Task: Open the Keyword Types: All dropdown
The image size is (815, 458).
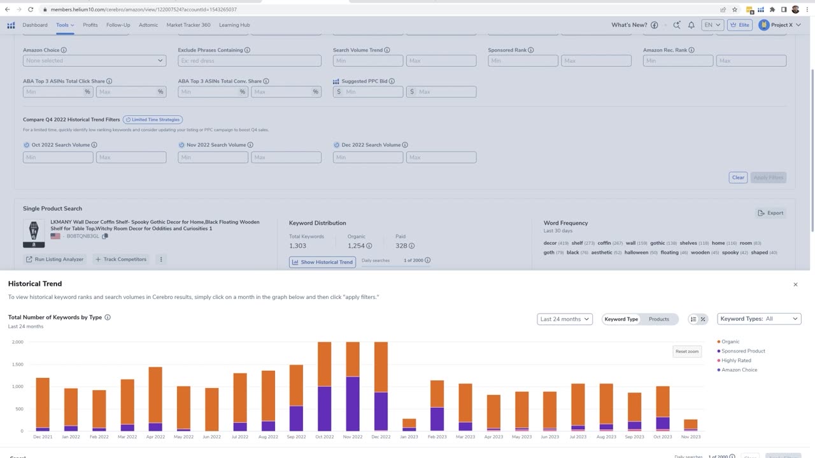Action: (x=759, y=319)
